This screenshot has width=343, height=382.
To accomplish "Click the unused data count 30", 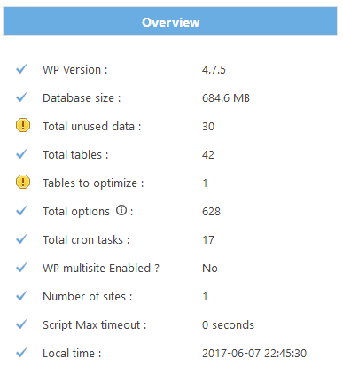I will tap(208, 127).
